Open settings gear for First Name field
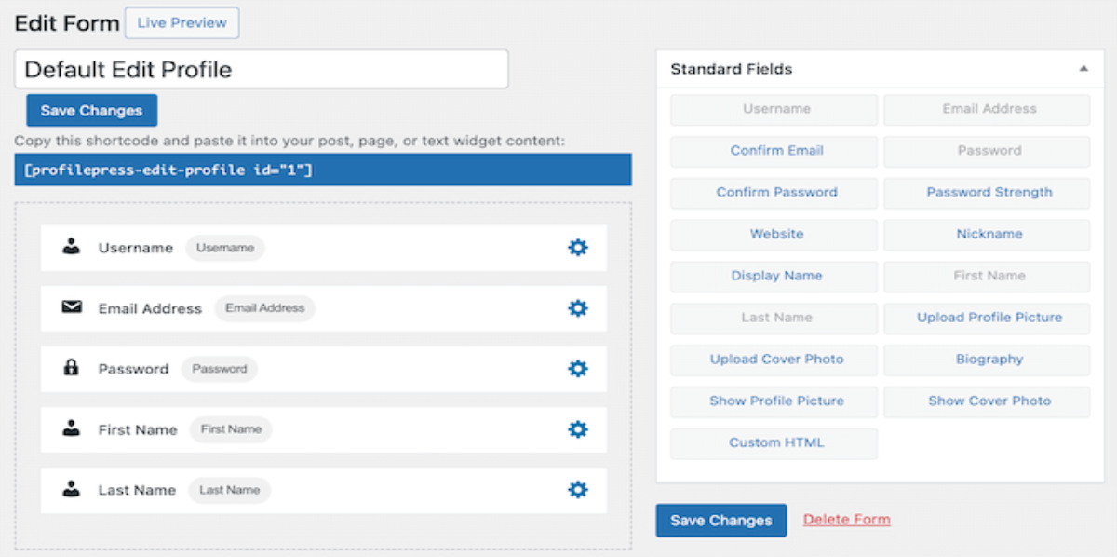The width and height of the screenshot is (1117, 557). point(578,429)
